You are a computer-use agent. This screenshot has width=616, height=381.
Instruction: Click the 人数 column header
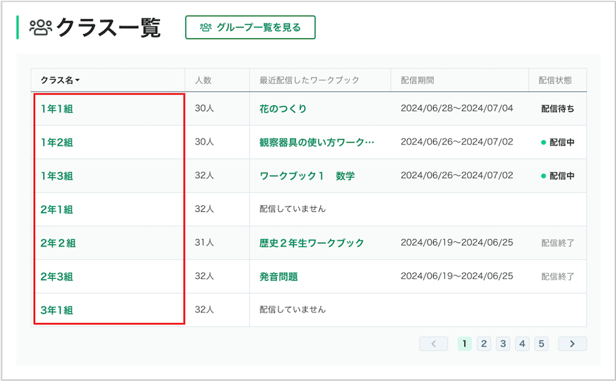point(203,80)
